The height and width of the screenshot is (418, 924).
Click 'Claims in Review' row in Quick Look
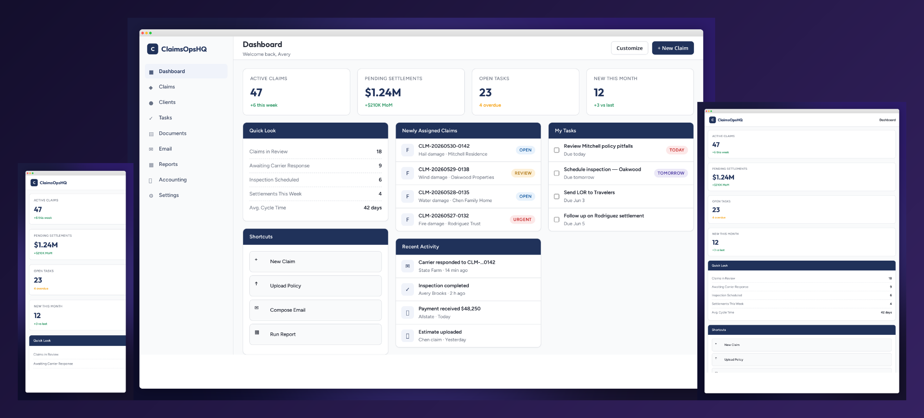315,152
